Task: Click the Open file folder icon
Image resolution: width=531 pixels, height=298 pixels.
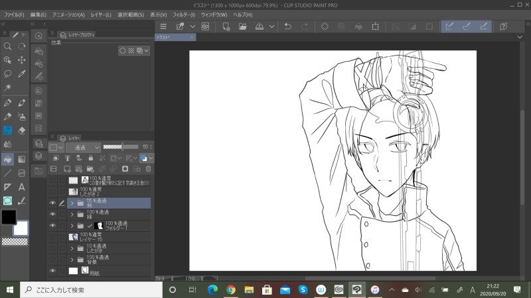Action: (x=243, y=26)
